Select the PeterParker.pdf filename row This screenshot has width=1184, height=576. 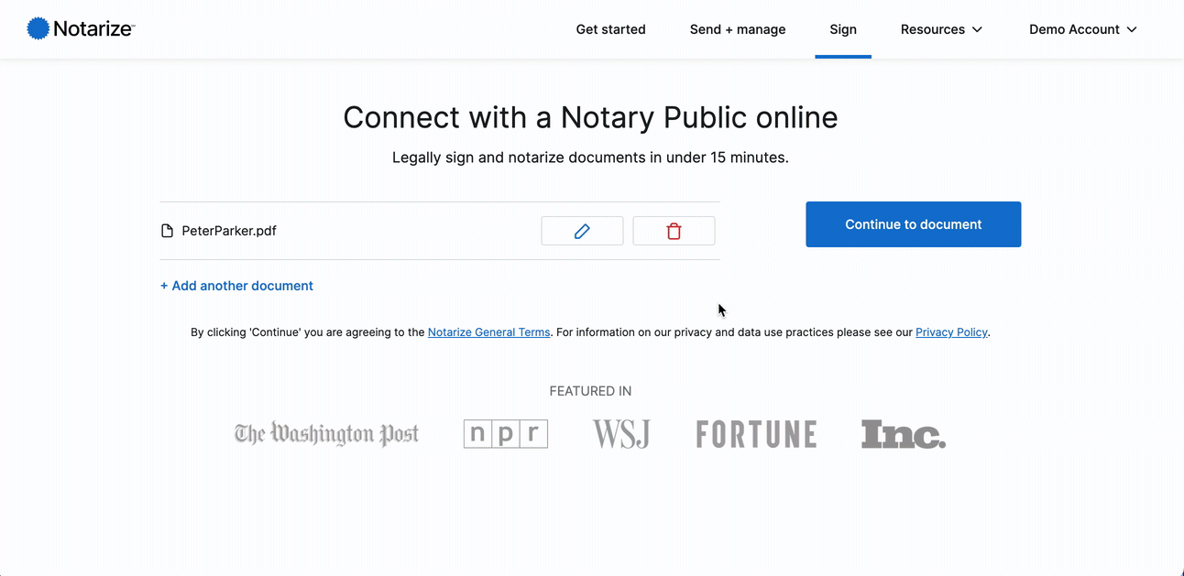pyautogui.click(x=229, y=230)
